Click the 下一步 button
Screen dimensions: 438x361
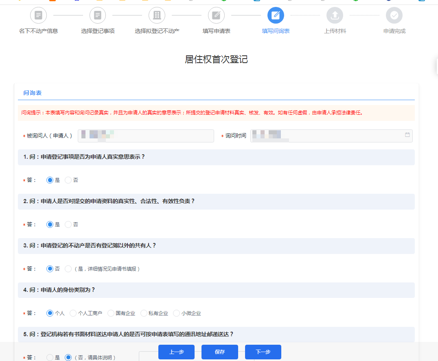click(263, 352)
